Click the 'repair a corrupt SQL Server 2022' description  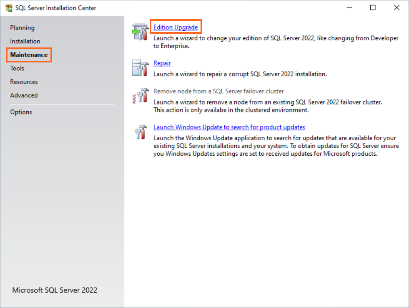pyautogui.click(x=240, y=74)
